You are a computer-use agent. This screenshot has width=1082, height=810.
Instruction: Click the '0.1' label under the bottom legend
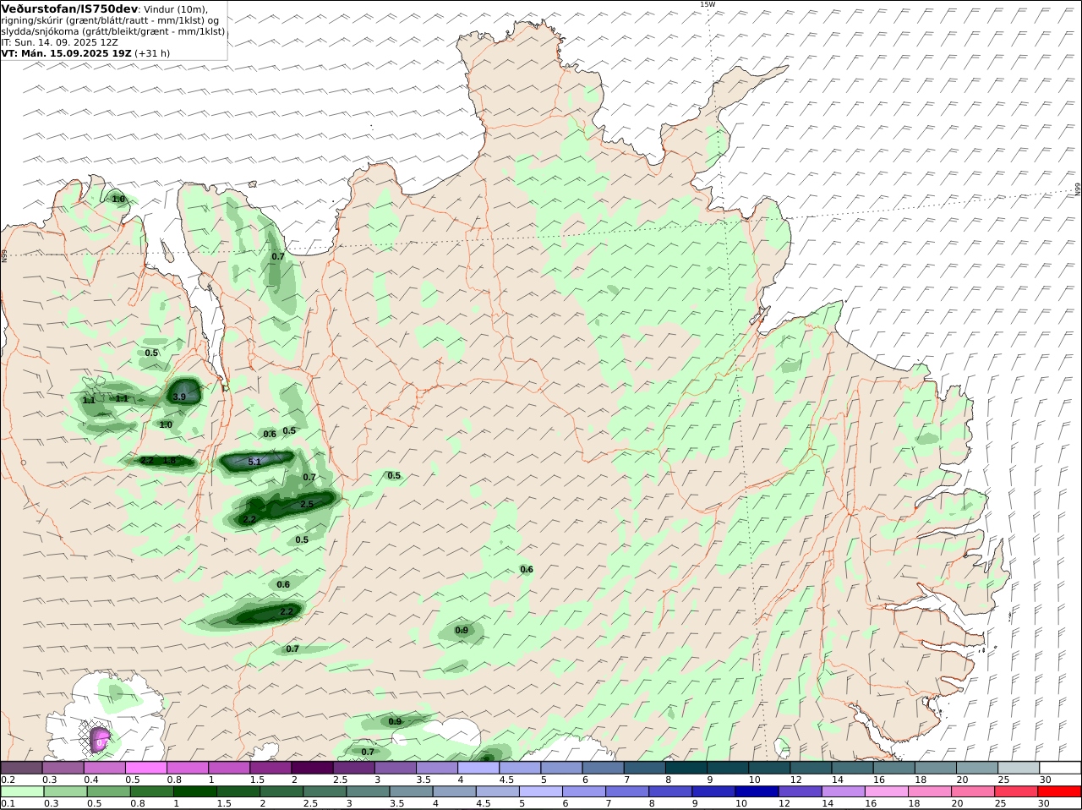[8, 803]
